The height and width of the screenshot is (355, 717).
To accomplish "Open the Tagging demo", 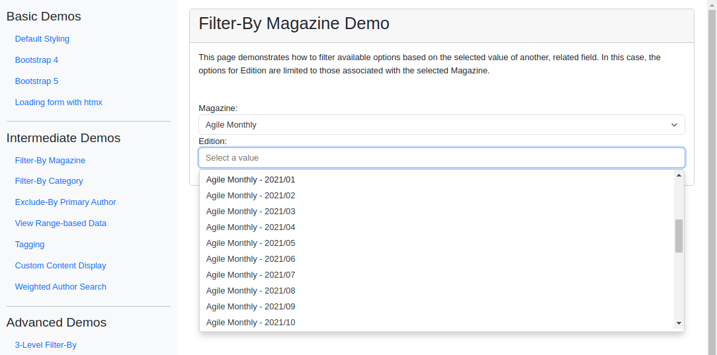I will tap(30, 245).
